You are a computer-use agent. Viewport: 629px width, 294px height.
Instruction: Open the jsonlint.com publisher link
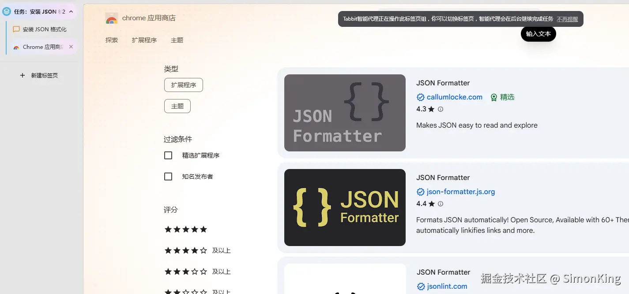coord(447,287)
